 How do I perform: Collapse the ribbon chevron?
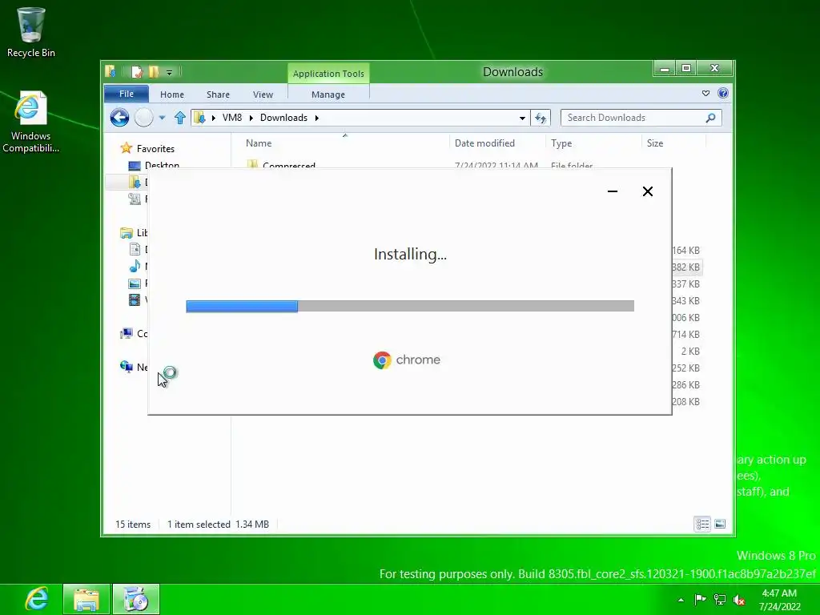(705, 93)
